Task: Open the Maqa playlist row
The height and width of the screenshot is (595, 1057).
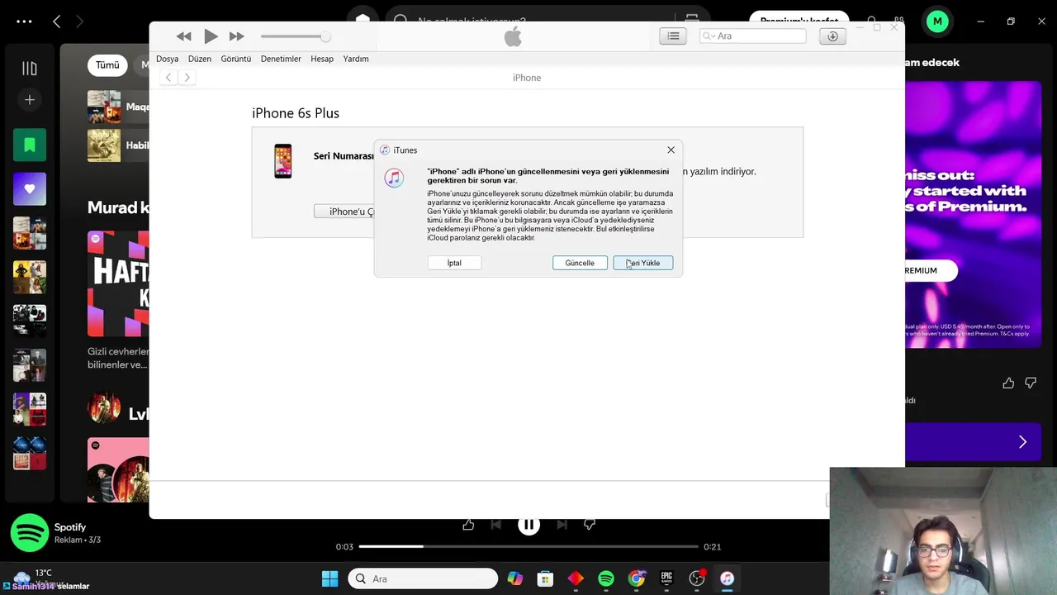Action: tap(118, 107)
